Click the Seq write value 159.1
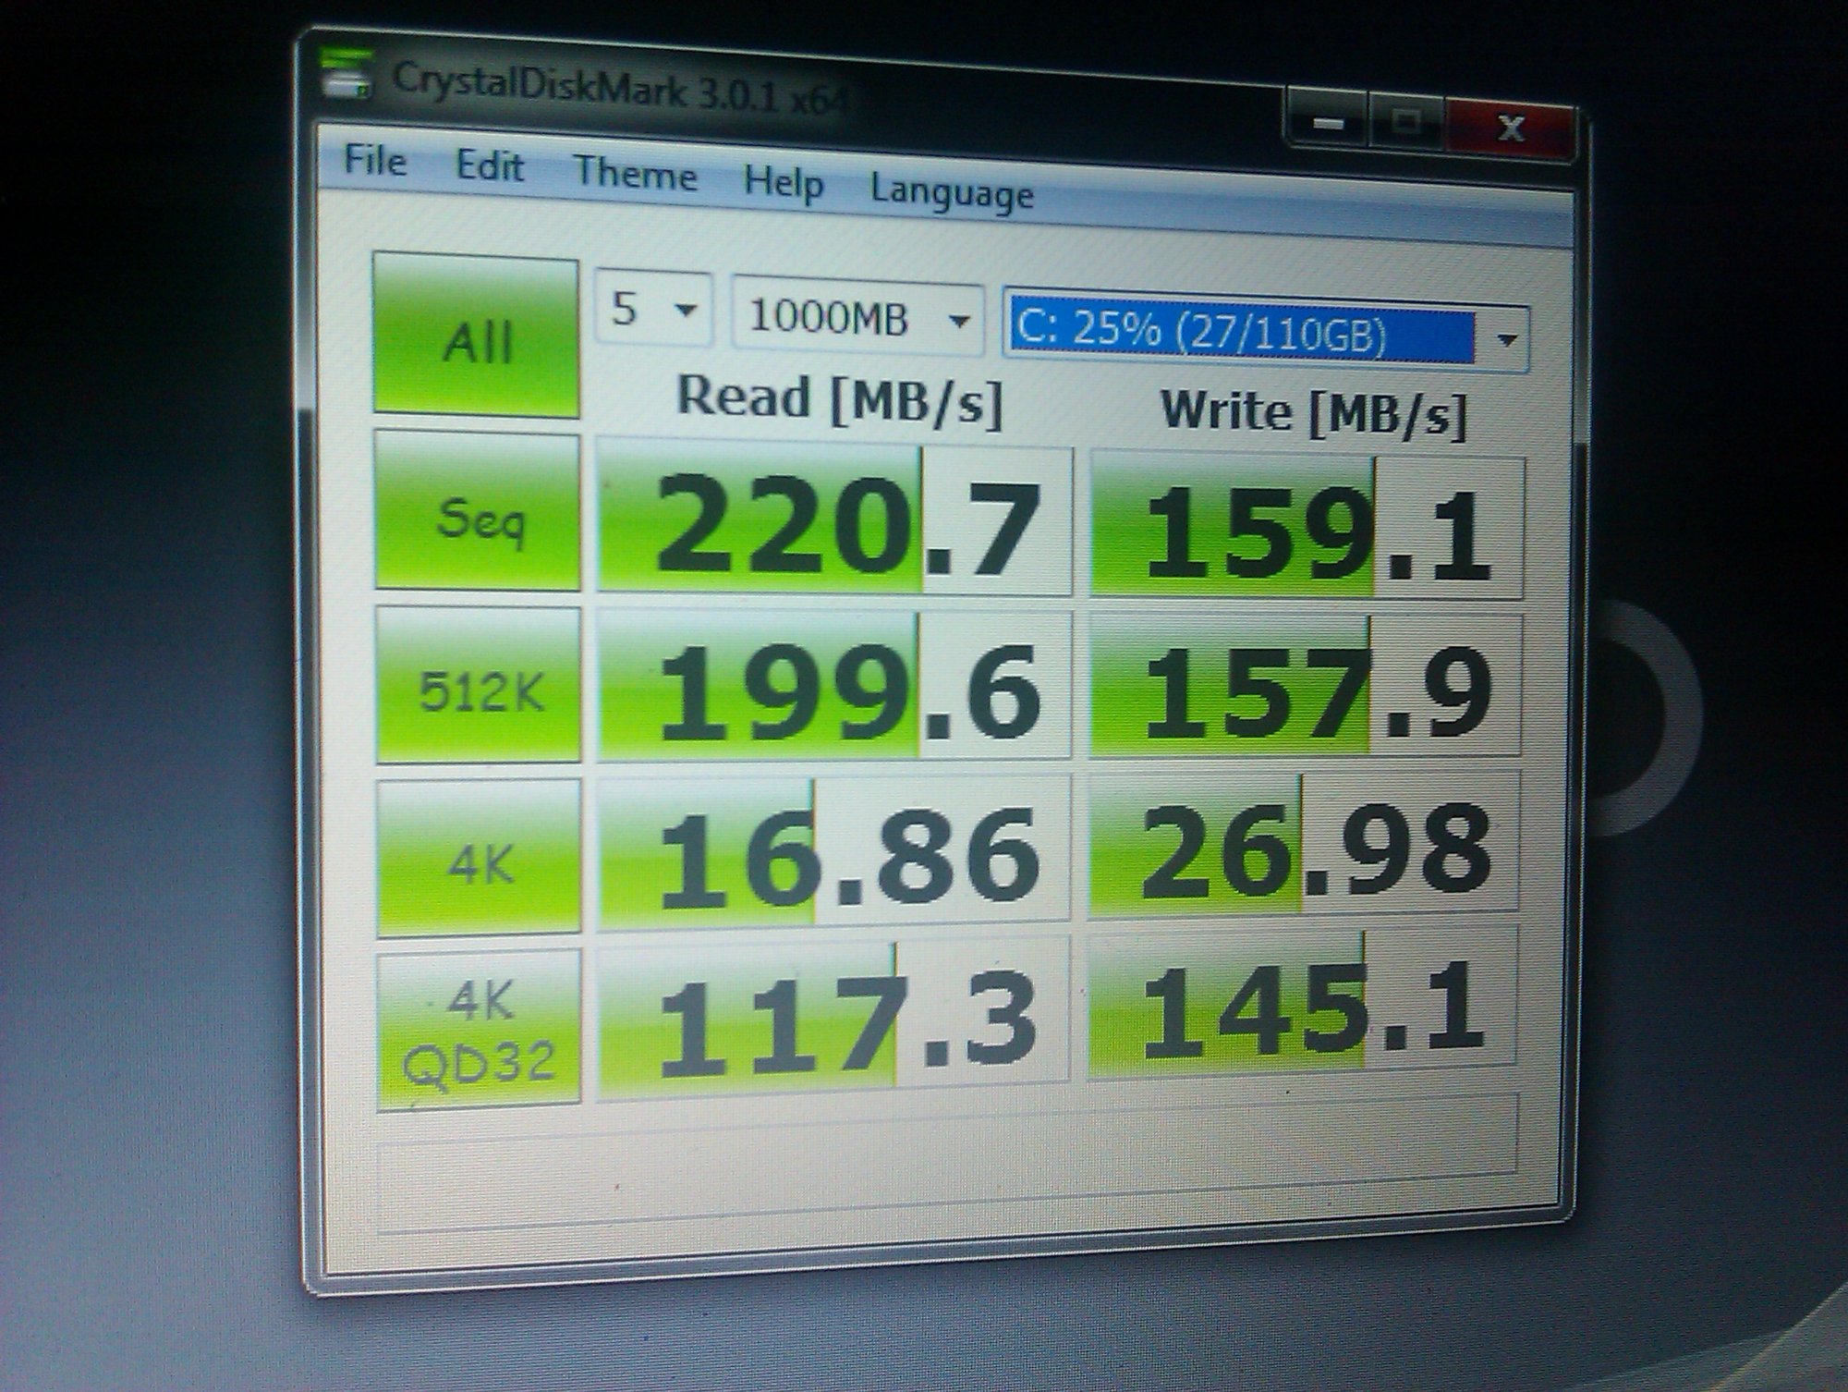 point(1307,527)
